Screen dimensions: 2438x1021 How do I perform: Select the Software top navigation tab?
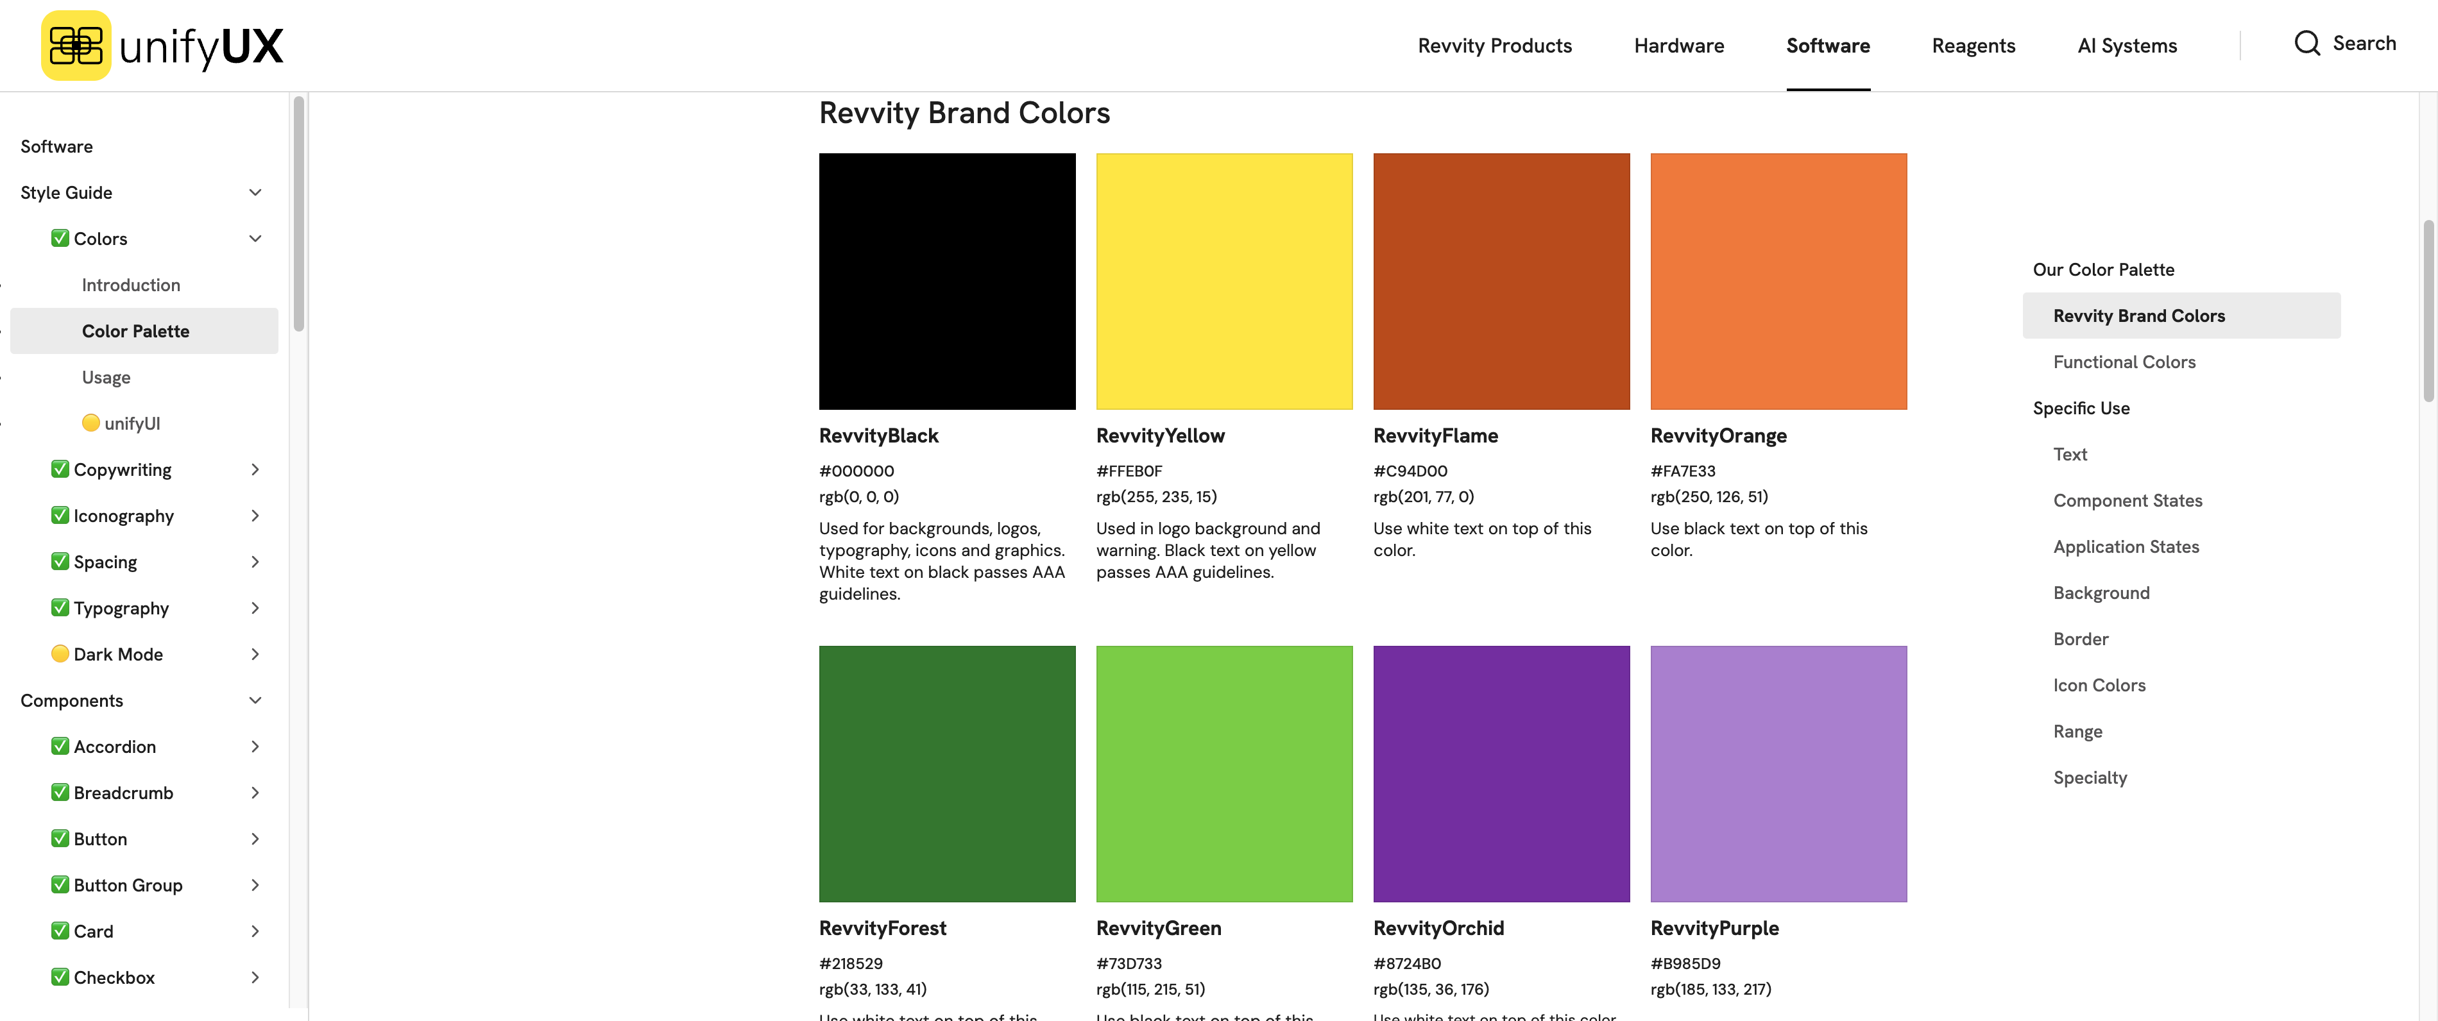tap(1828, 46)
